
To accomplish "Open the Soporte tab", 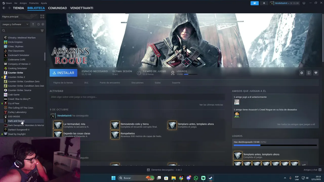I will point(176,83).
